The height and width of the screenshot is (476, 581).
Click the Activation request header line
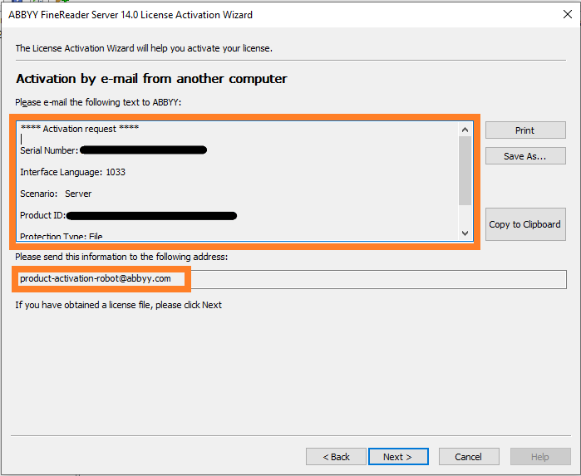[80, 129]
